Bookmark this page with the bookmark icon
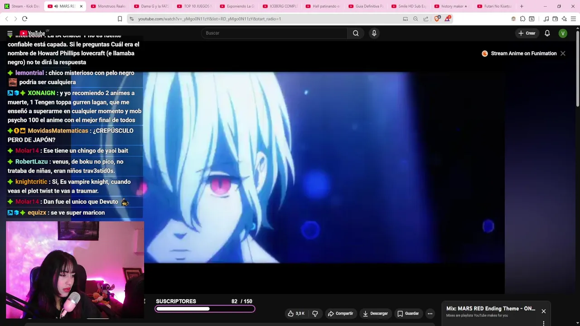The width and height of the screenshot is (580, 326). (120, 19)
